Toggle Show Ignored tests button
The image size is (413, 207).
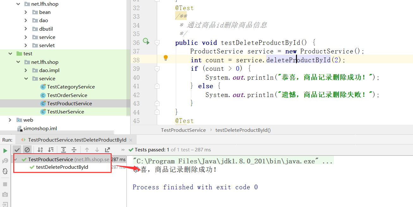(x=27, y=149)
